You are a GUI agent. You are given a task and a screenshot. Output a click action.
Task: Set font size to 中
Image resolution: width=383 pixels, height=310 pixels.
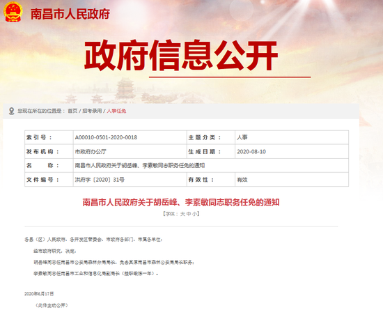[x=188, y=214]
